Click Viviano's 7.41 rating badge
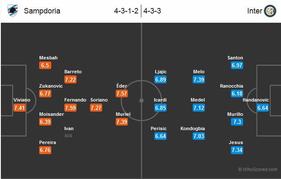The image size is (281, 179). click(x=20, y=108)
